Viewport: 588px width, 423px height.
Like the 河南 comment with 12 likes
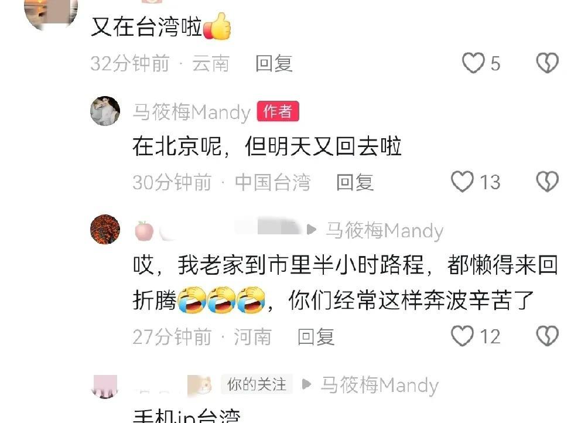[462, 336]
